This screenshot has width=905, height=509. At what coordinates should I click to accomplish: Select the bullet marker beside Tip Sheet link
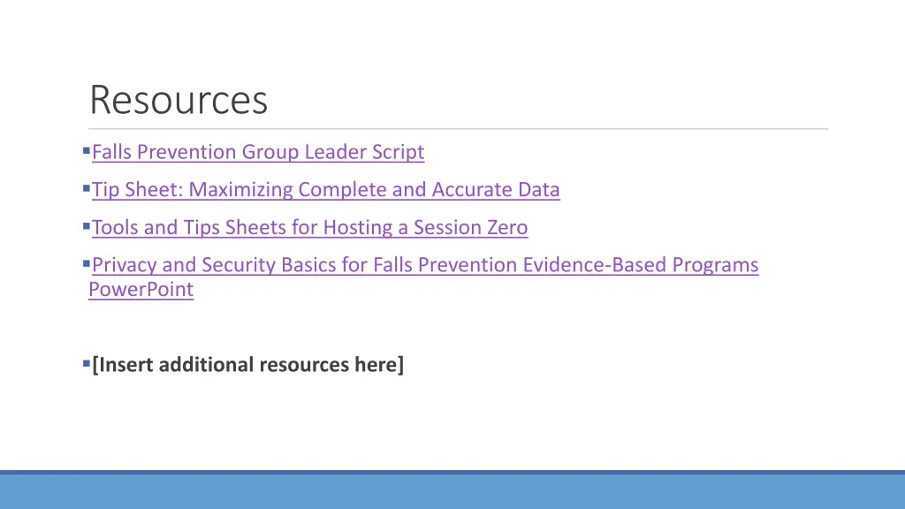(x=86, y=188)
